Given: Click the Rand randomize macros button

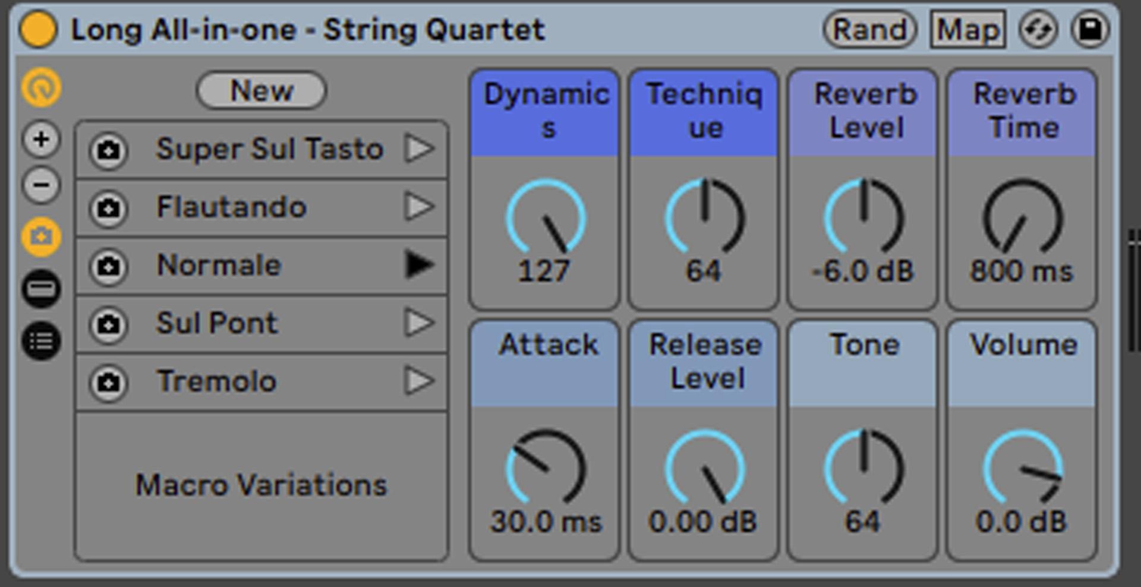Looking at the screenshot, I should pos(869,29).
